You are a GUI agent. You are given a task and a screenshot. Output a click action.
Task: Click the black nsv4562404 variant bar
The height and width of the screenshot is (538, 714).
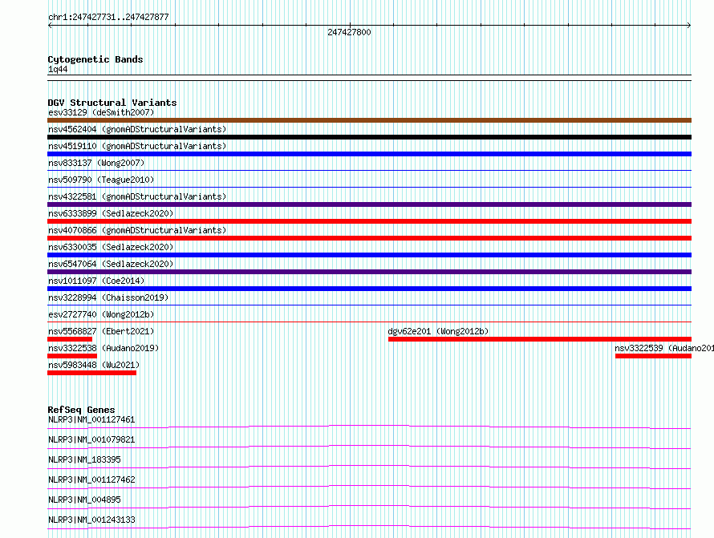coord(369,137)
